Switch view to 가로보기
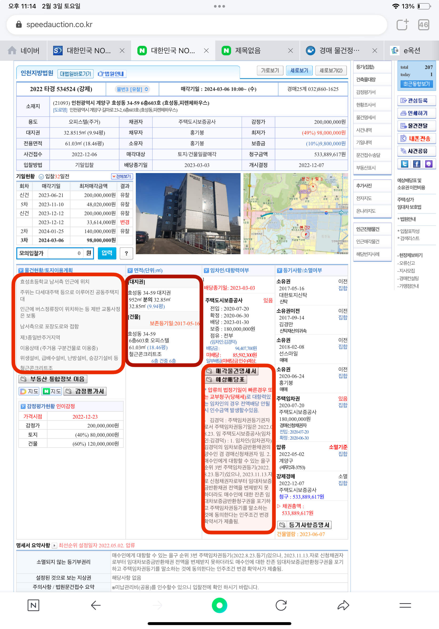439x629 pixels. pos(270,70)
